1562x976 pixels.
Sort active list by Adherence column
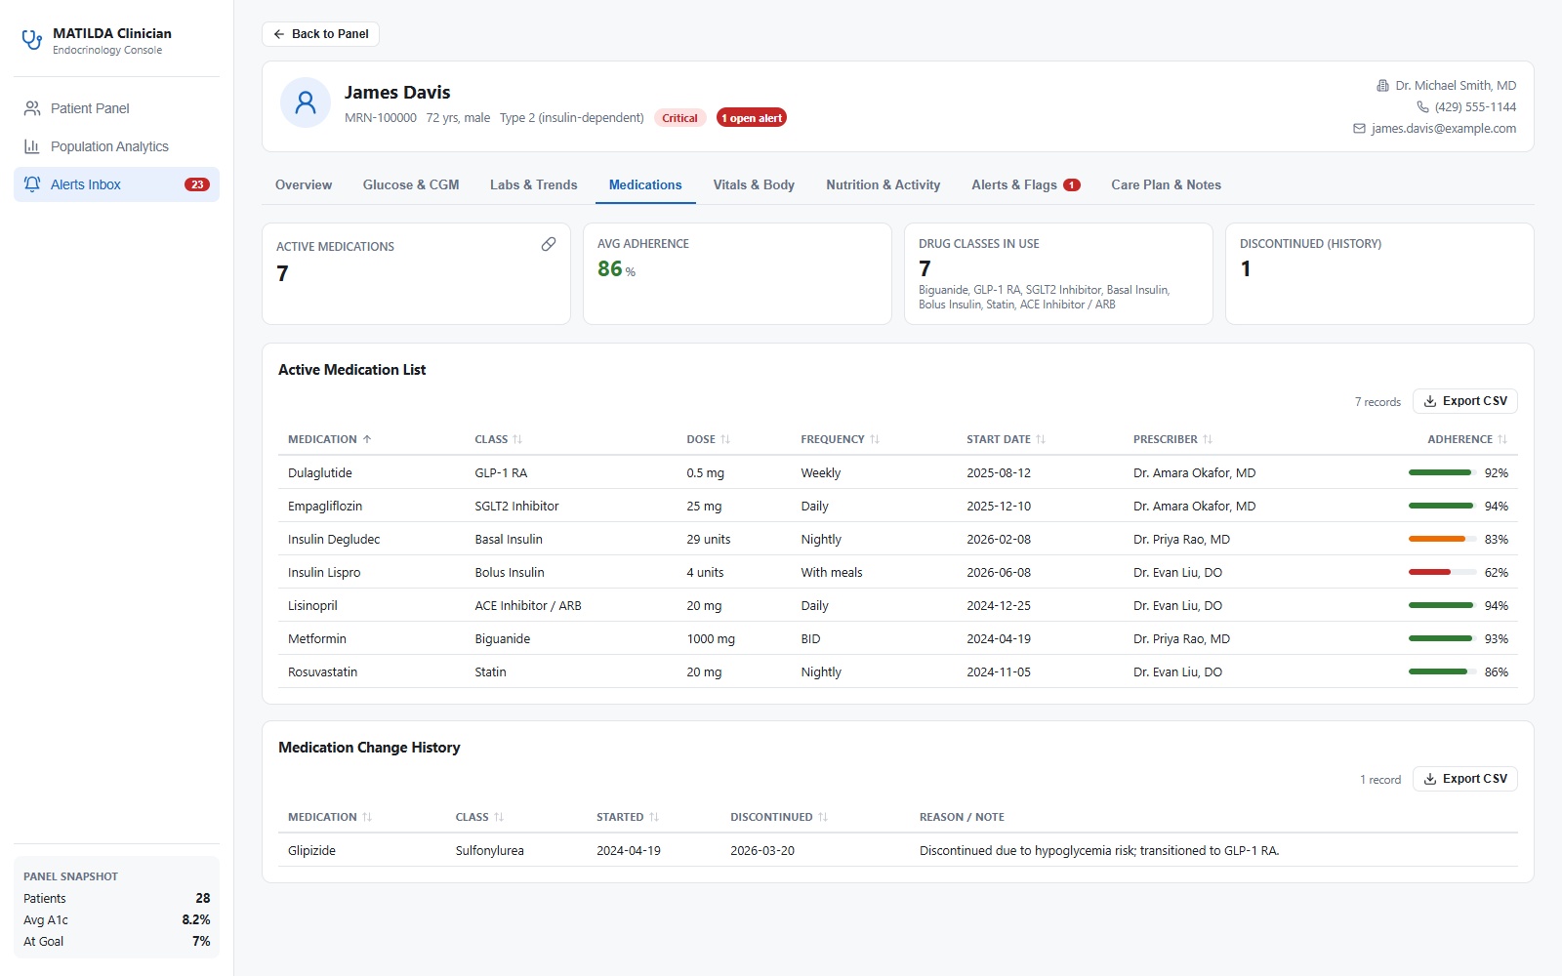click(1467, 439)
